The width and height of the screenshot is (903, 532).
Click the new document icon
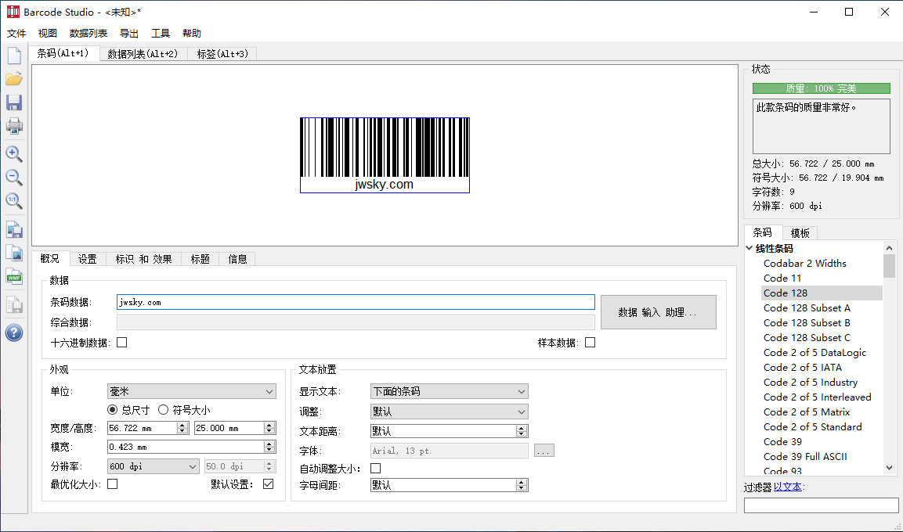click(x=14, y=56)
